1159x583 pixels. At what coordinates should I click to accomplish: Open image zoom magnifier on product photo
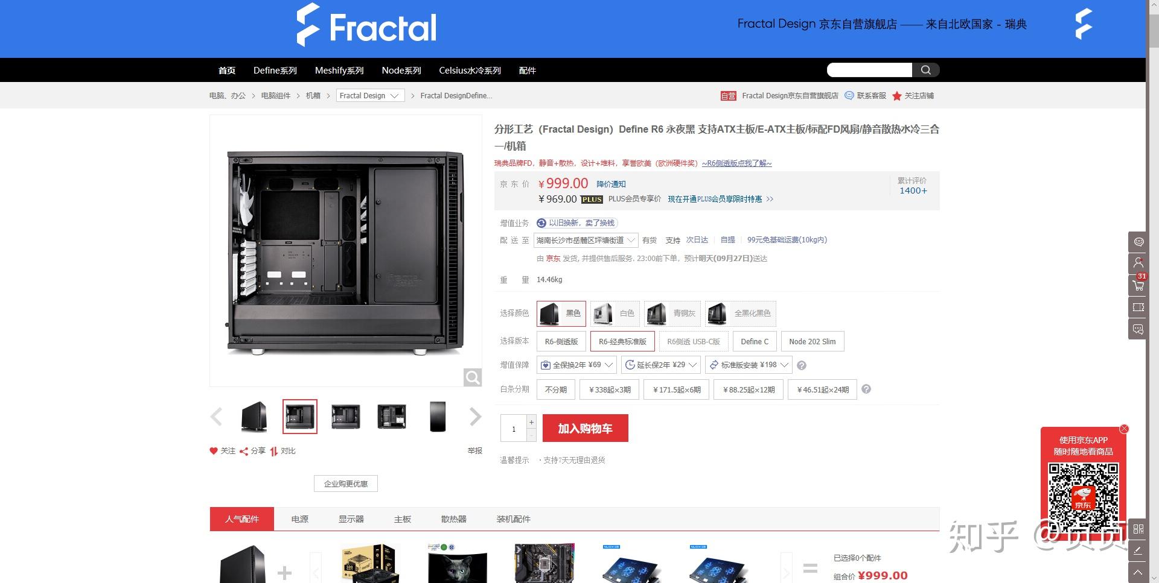click(473, 377)
